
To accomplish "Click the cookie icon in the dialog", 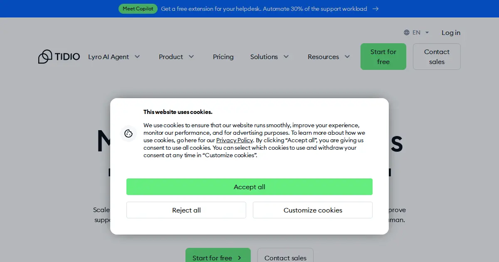I will (128, 133).
